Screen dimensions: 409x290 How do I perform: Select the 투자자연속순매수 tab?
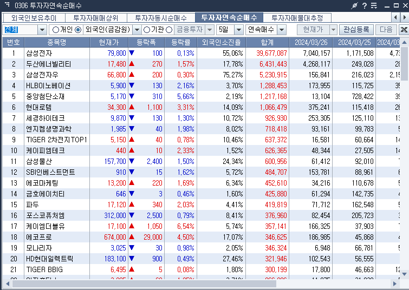[x=229, y=17]
